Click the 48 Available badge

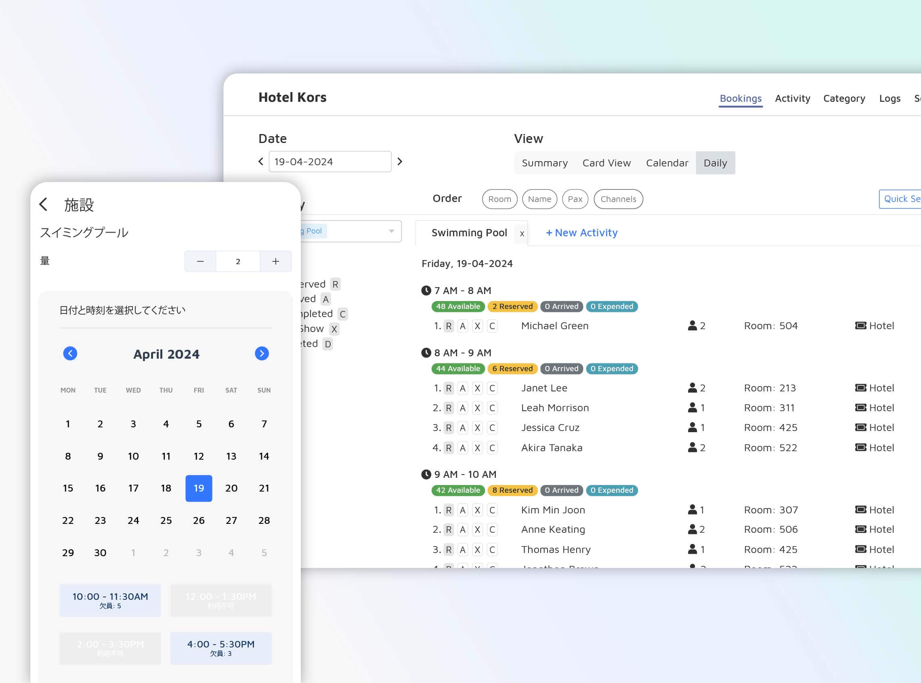pos(458,306)
